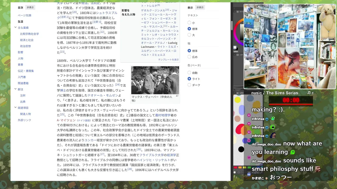Follow ゲオルク・ジンメル link in infobox
Image resolution: width=337 pixels, height=189 pixels.
click(x=153, y=10)
